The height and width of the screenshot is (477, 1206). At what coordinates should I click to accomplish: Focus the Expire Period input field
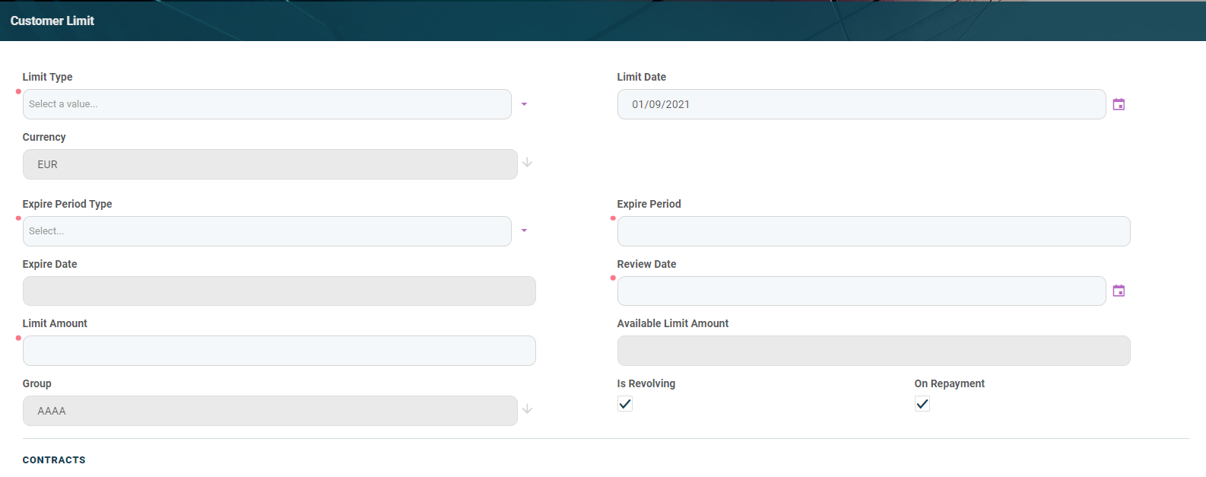pyautogui.click(x=873, y=231)
